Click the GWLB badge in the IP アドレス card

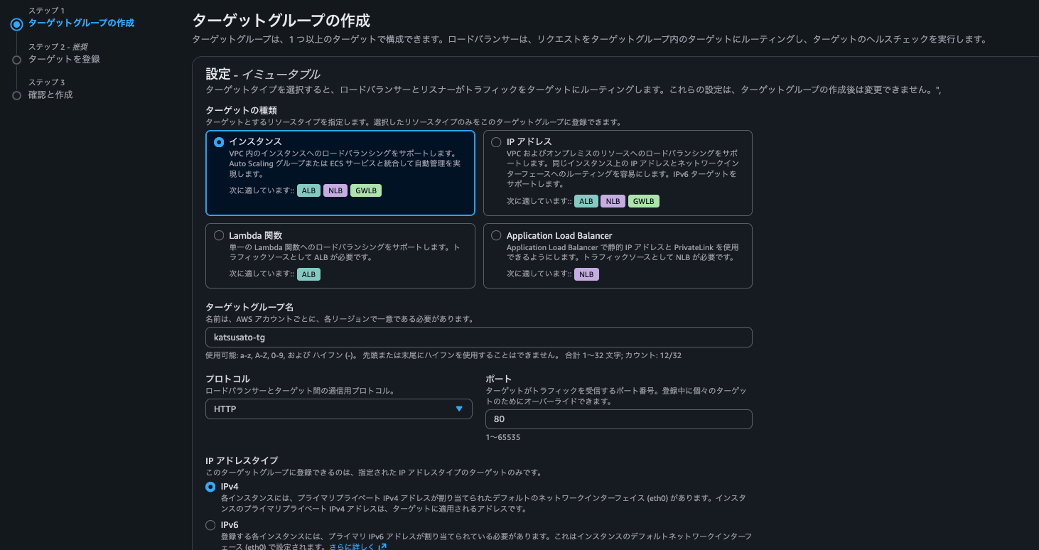(643, 201)
